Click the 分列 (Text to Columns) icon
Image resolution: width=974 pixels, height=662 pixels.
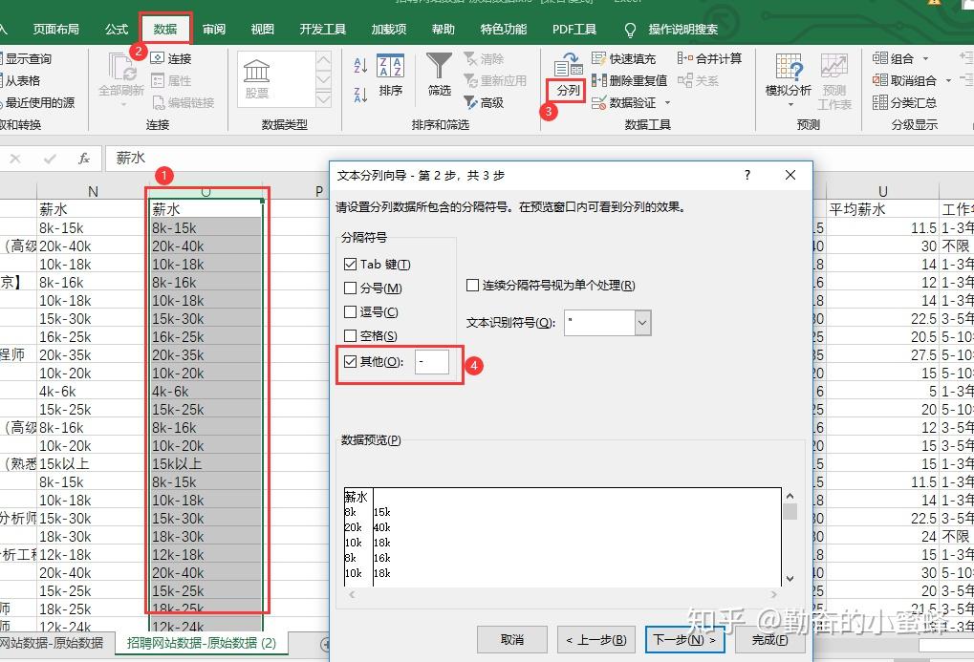tap(568, 67)
